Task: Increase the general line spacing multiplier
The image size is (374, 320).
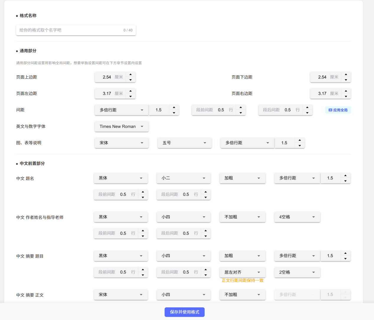Action: pos(174,107)
